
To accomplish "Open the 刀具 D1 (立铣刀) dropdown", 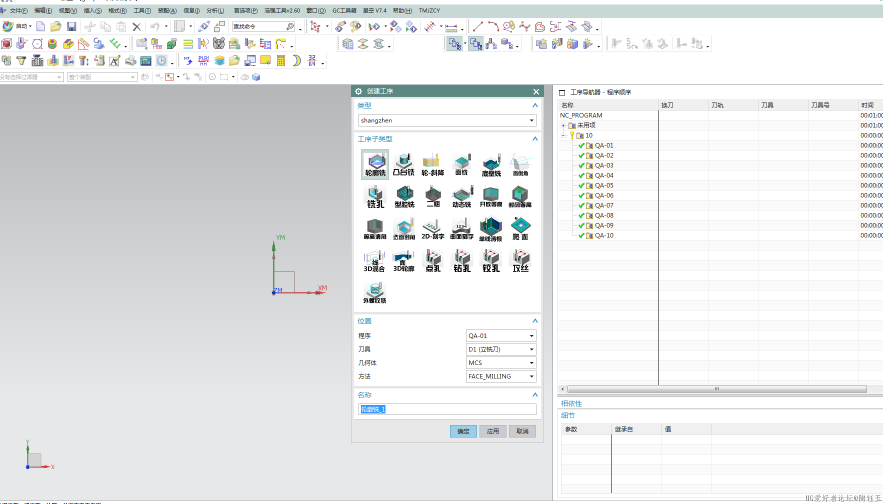I will tap(501, 349).
